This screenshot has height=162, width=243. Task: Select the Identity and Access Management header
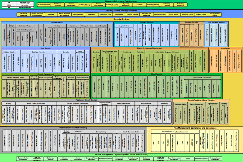(x=149, y=48)
